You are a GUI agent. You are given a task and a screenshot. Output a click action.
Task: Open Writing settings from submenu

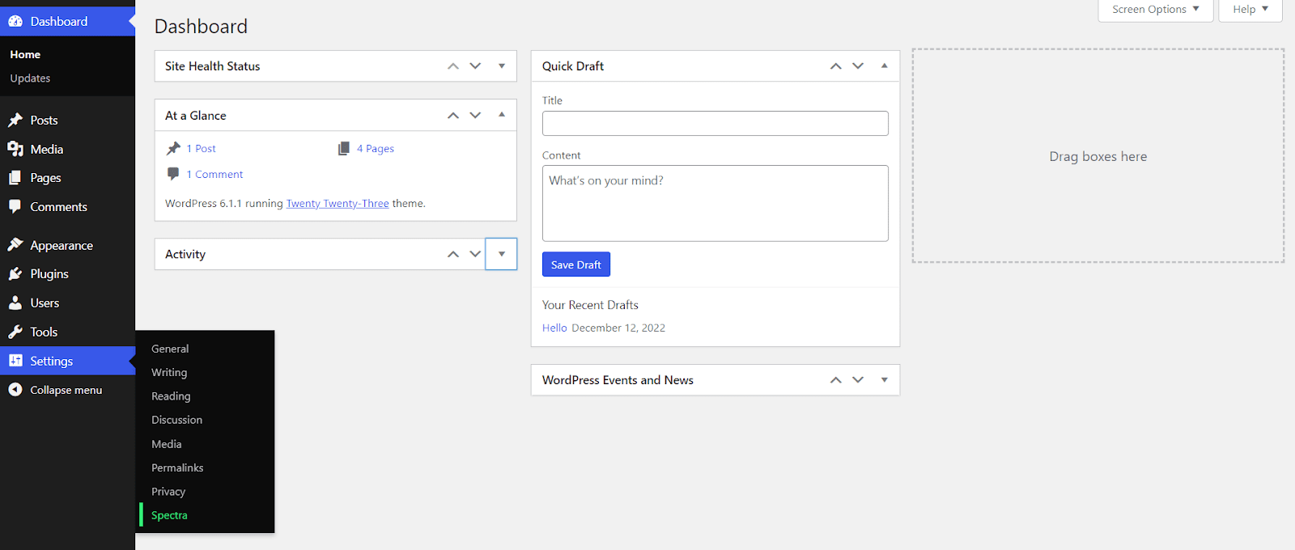tap(169, 372)
